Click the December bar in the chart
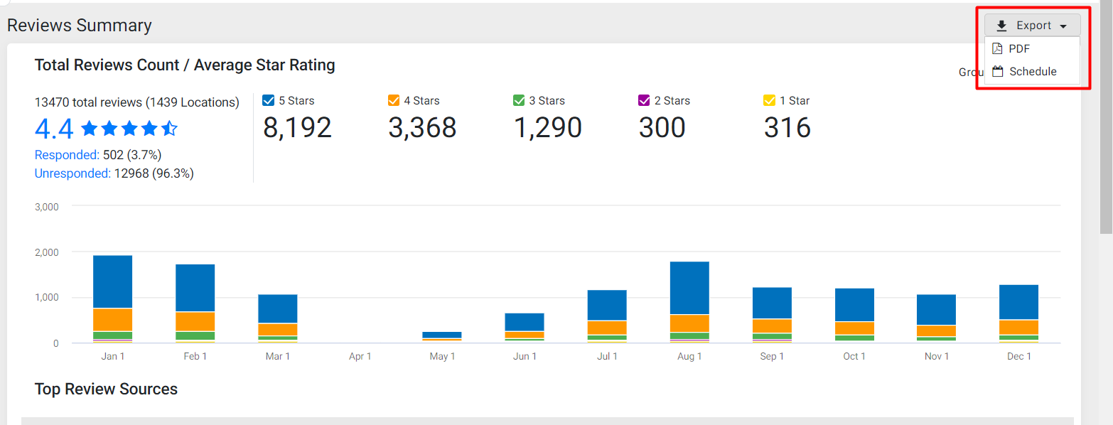Image resolution: width=1113 pixels, height=425 pixels. point(1019,313)
